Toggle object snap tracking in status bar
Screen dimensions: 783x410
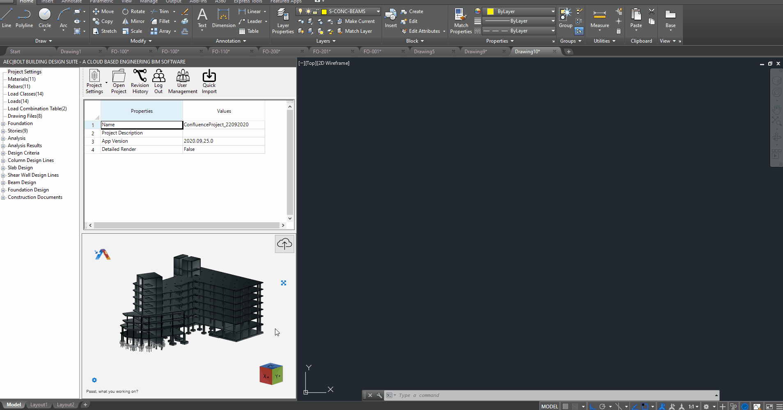pos(635,406)
